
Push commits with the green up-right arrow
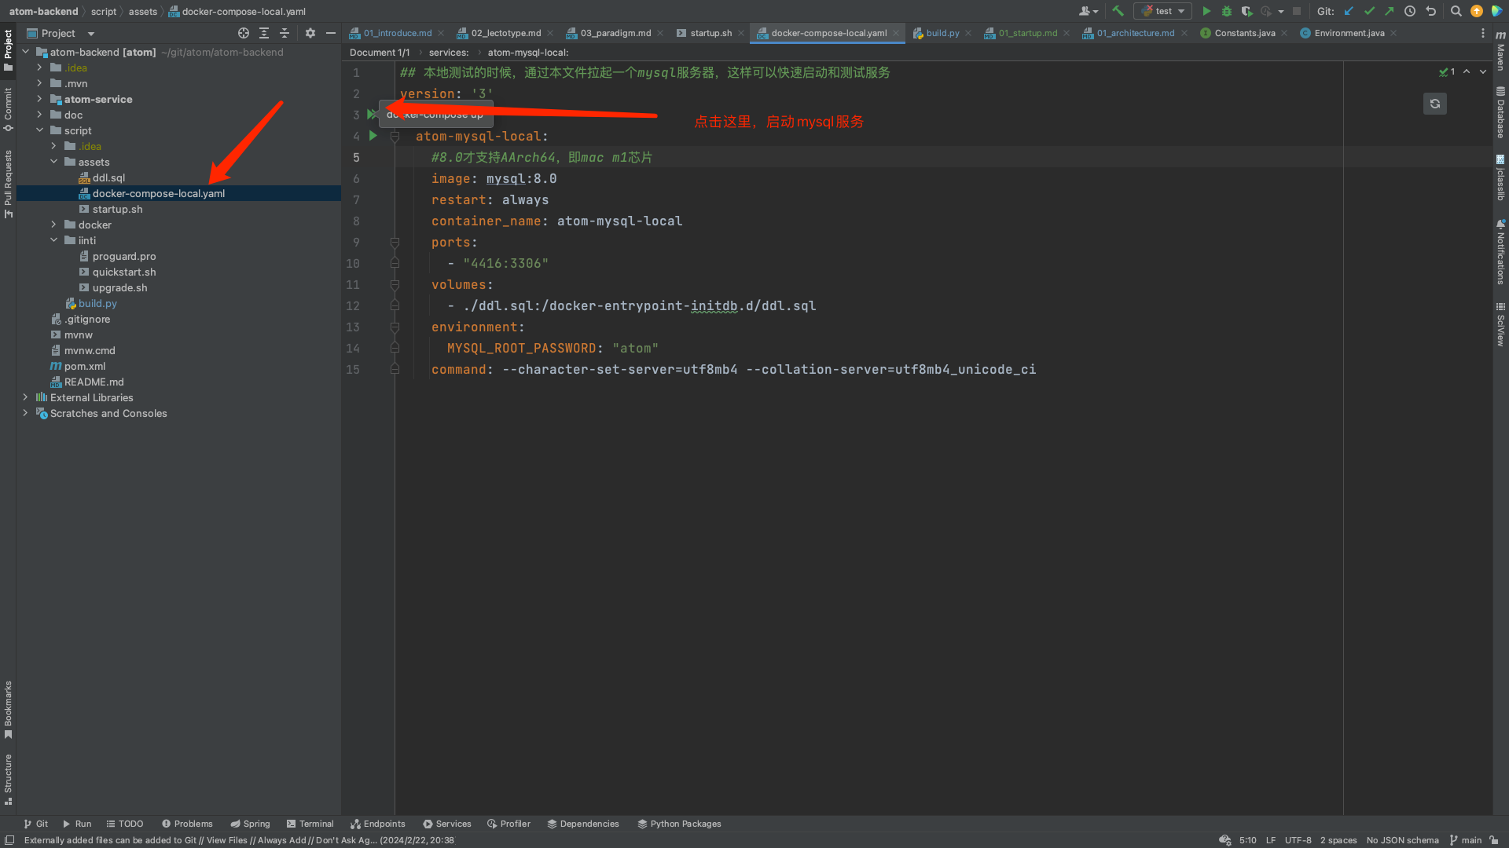(1390, 11)
